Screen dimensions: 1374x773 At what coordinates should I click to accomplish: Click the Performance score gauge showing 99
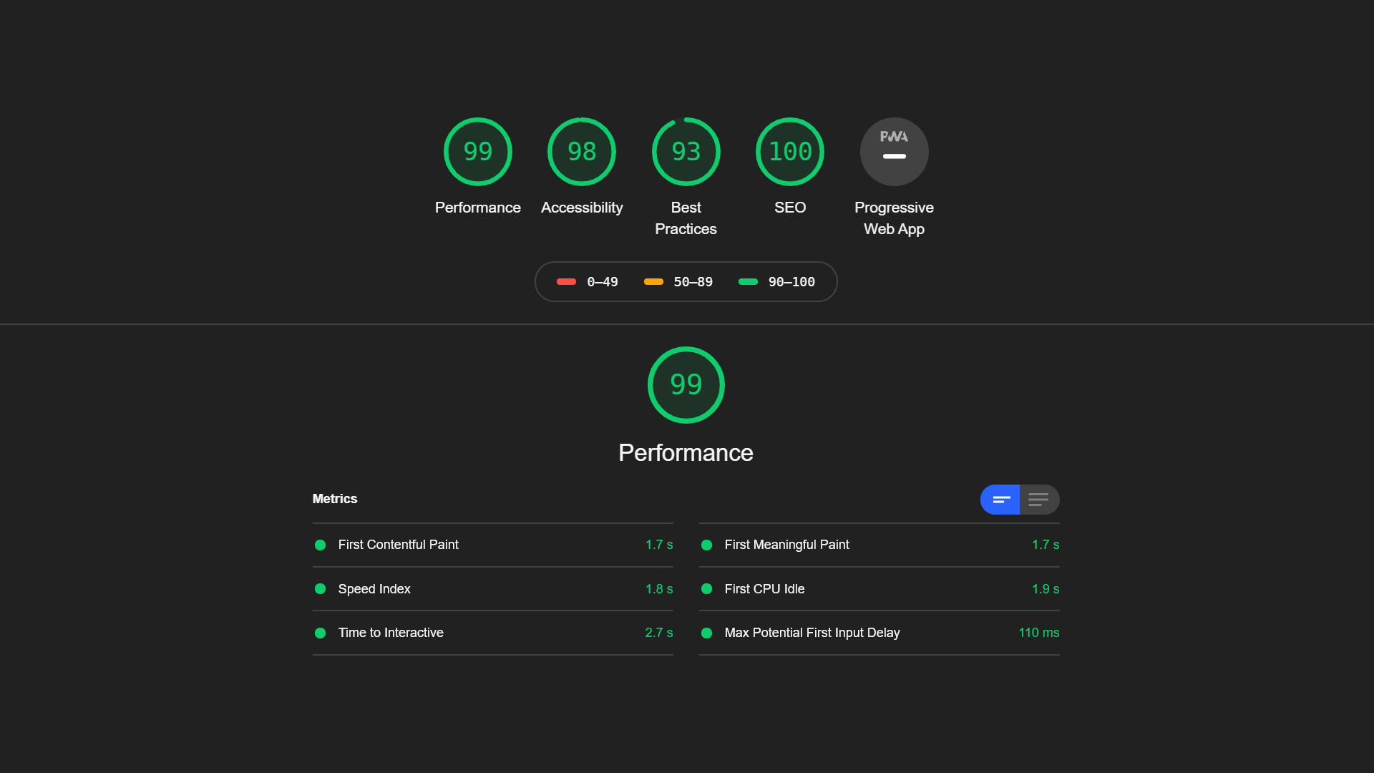477,152
